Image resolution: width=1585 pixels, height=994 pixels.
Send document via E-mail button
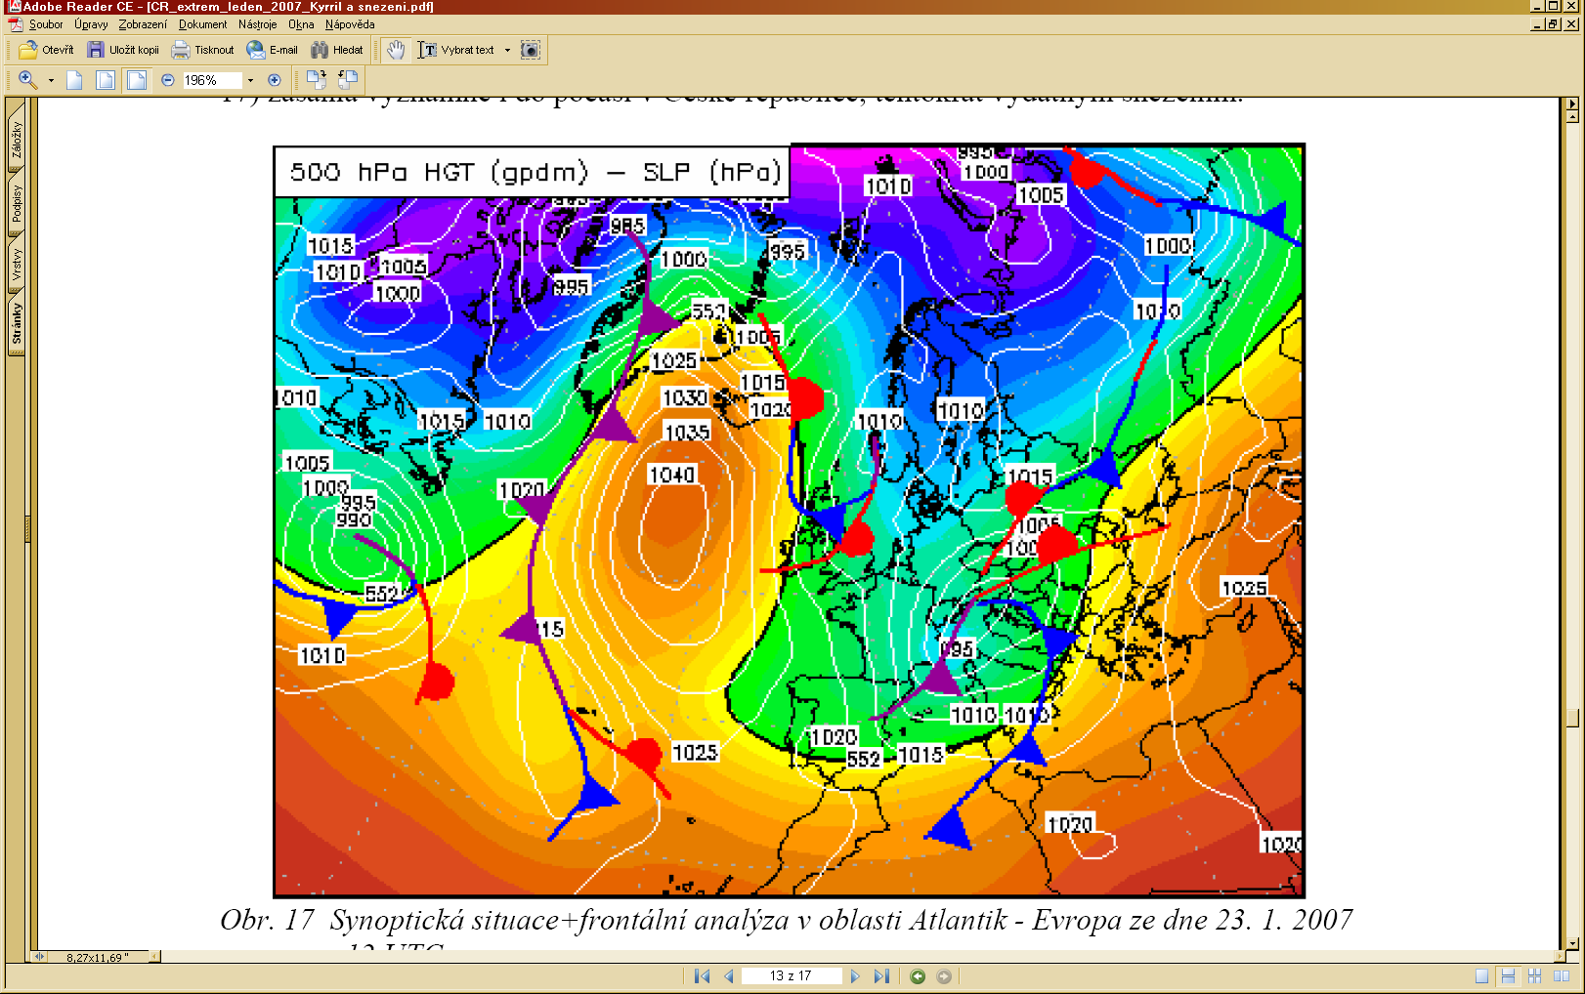(273, 50)
